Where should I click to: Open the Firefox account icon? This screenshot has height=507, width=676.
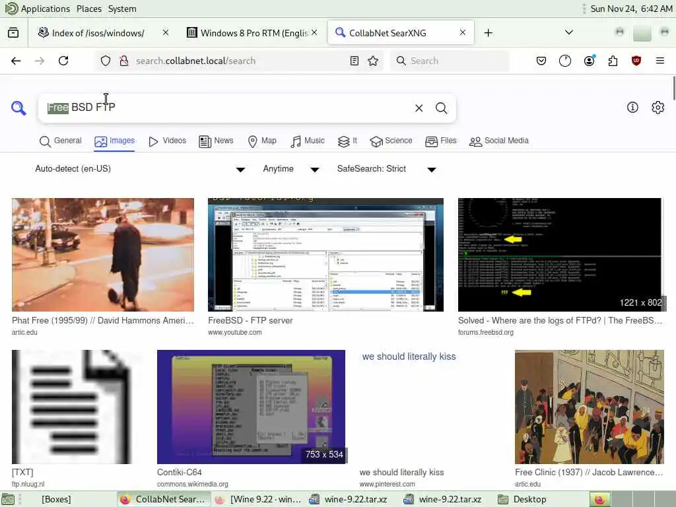click(x=590, y=61)
